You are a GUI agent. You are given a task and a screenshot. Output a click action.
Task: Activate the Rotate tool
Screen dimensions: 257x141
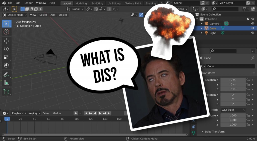click(6, 49)
